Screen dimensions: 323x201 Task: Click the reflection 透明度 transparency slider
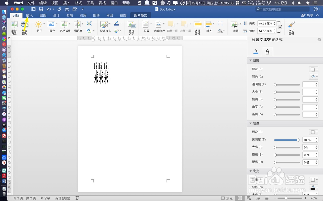click(287, 140)
